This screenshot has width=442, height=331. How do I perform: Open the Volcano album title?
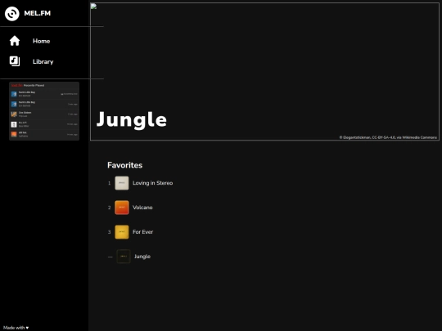[142, 208]
